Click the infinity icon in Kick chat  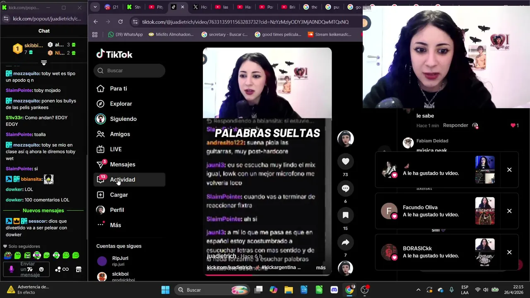tap(65, 269)
